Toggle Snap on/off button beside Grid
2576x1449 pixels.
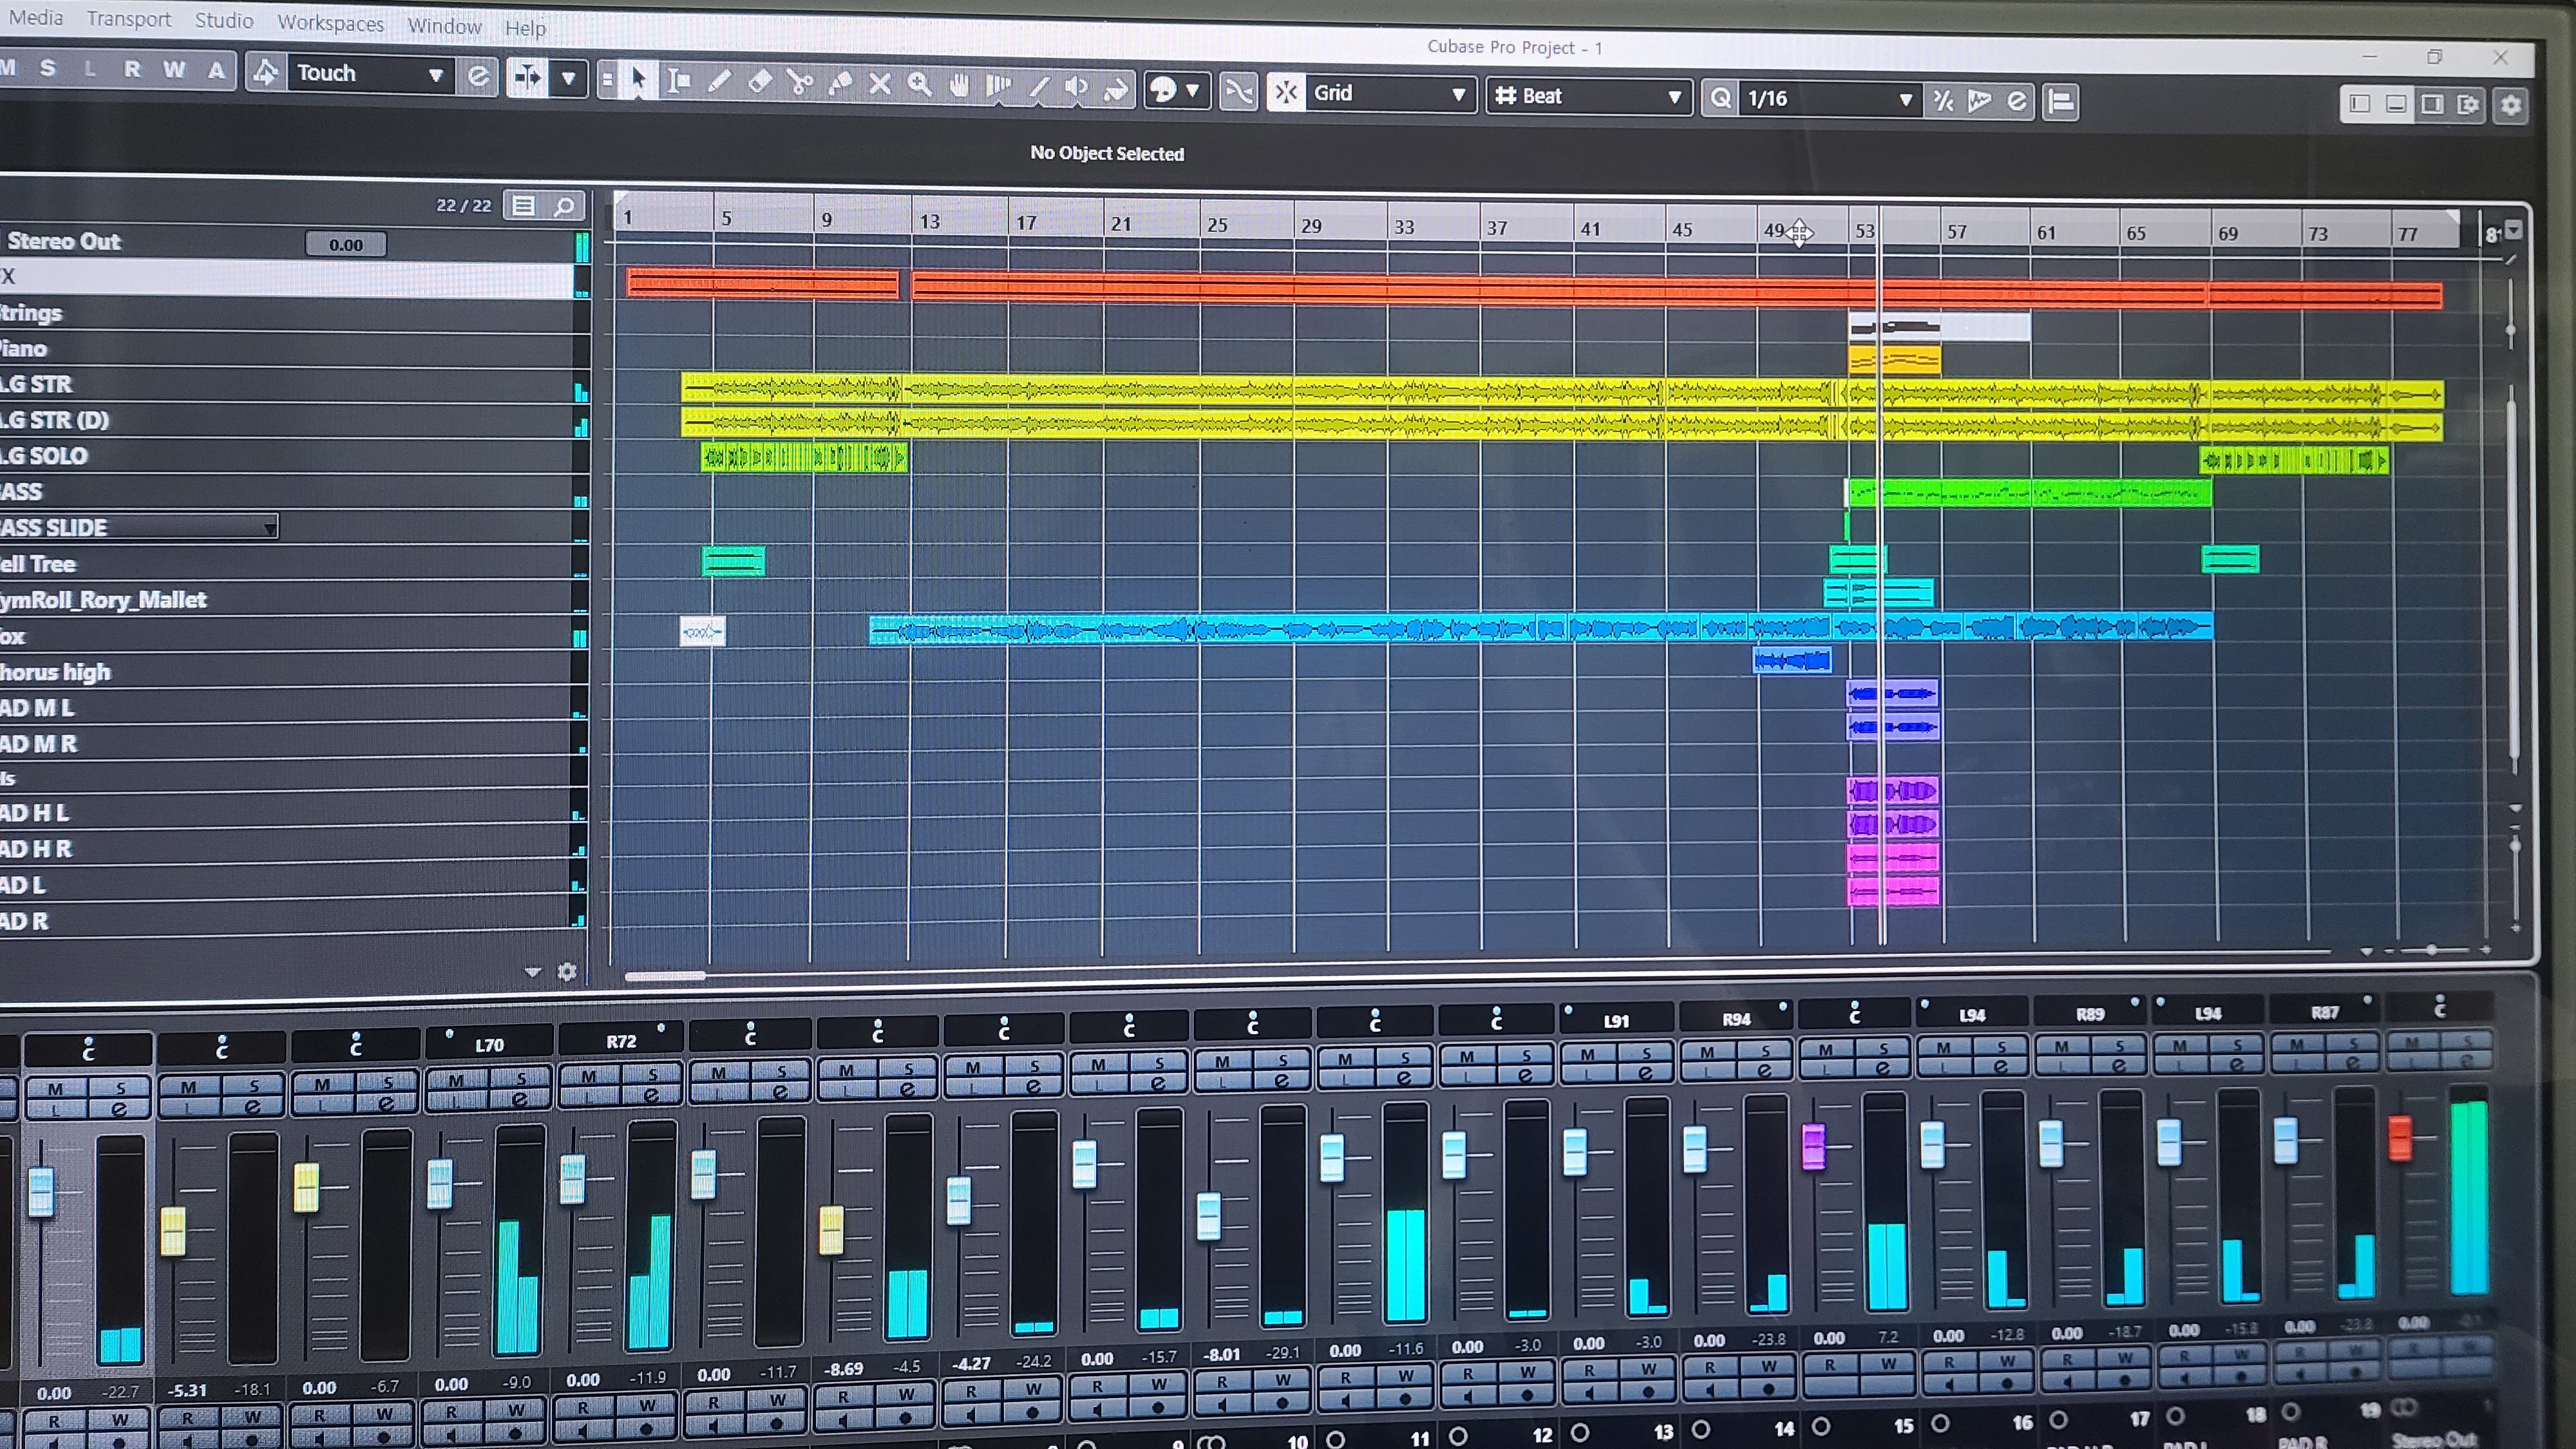coord(1286,93)
